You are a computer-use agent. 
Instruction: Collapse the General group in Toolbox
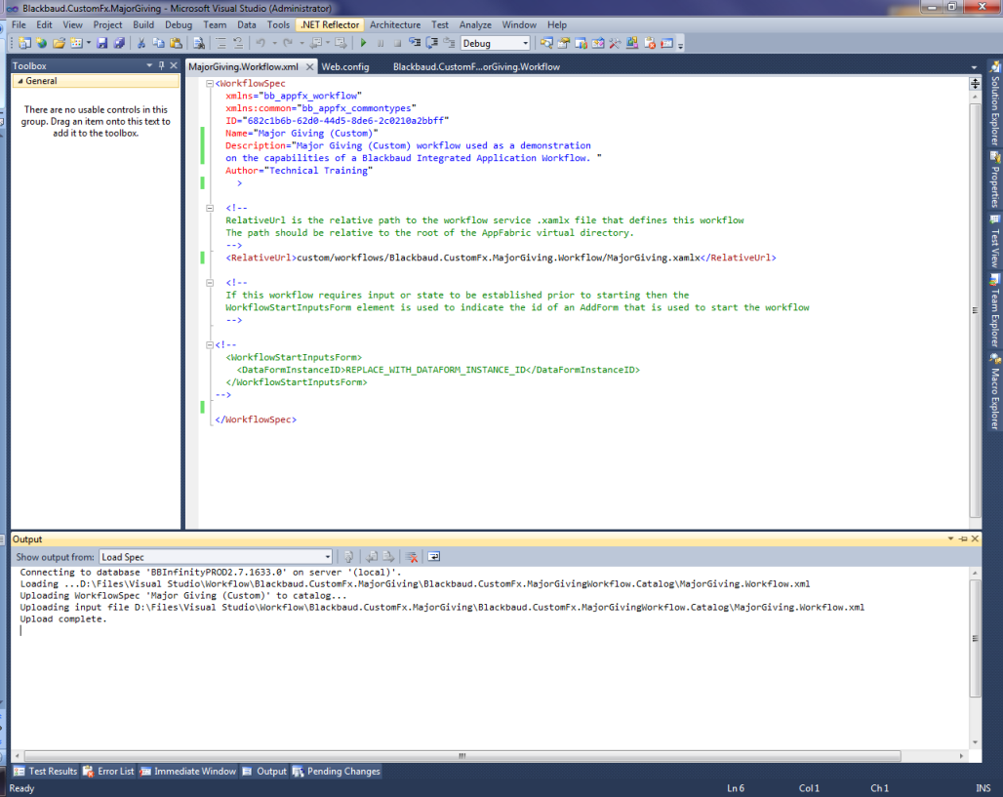click(20, 81)
